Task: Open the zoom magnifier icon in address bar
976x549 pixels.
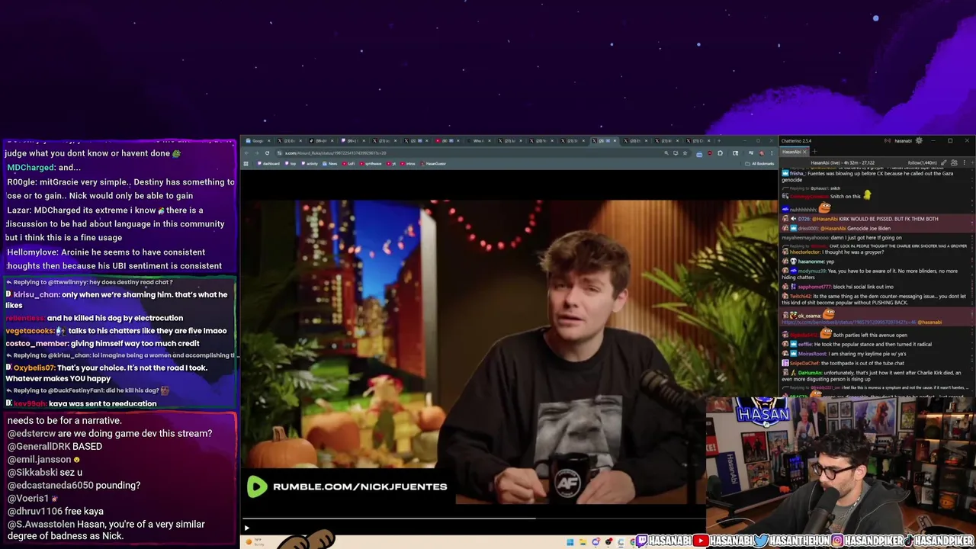Action: pyautogui.click(x=666, y=153)
